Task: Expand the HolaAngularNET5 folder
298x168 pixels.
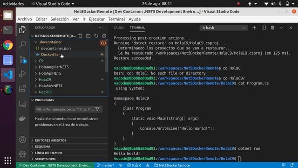Action: 68,67
